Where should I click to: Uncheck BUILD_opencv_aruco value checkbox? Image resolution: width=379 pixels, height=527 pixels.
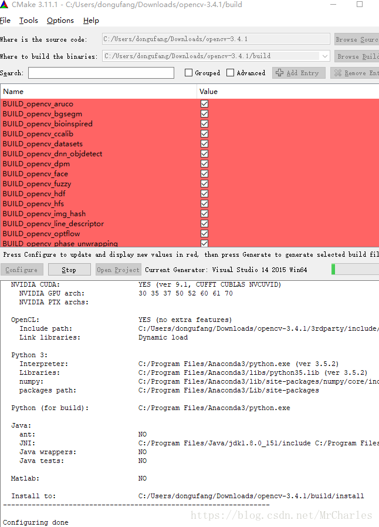coord(204,104)
